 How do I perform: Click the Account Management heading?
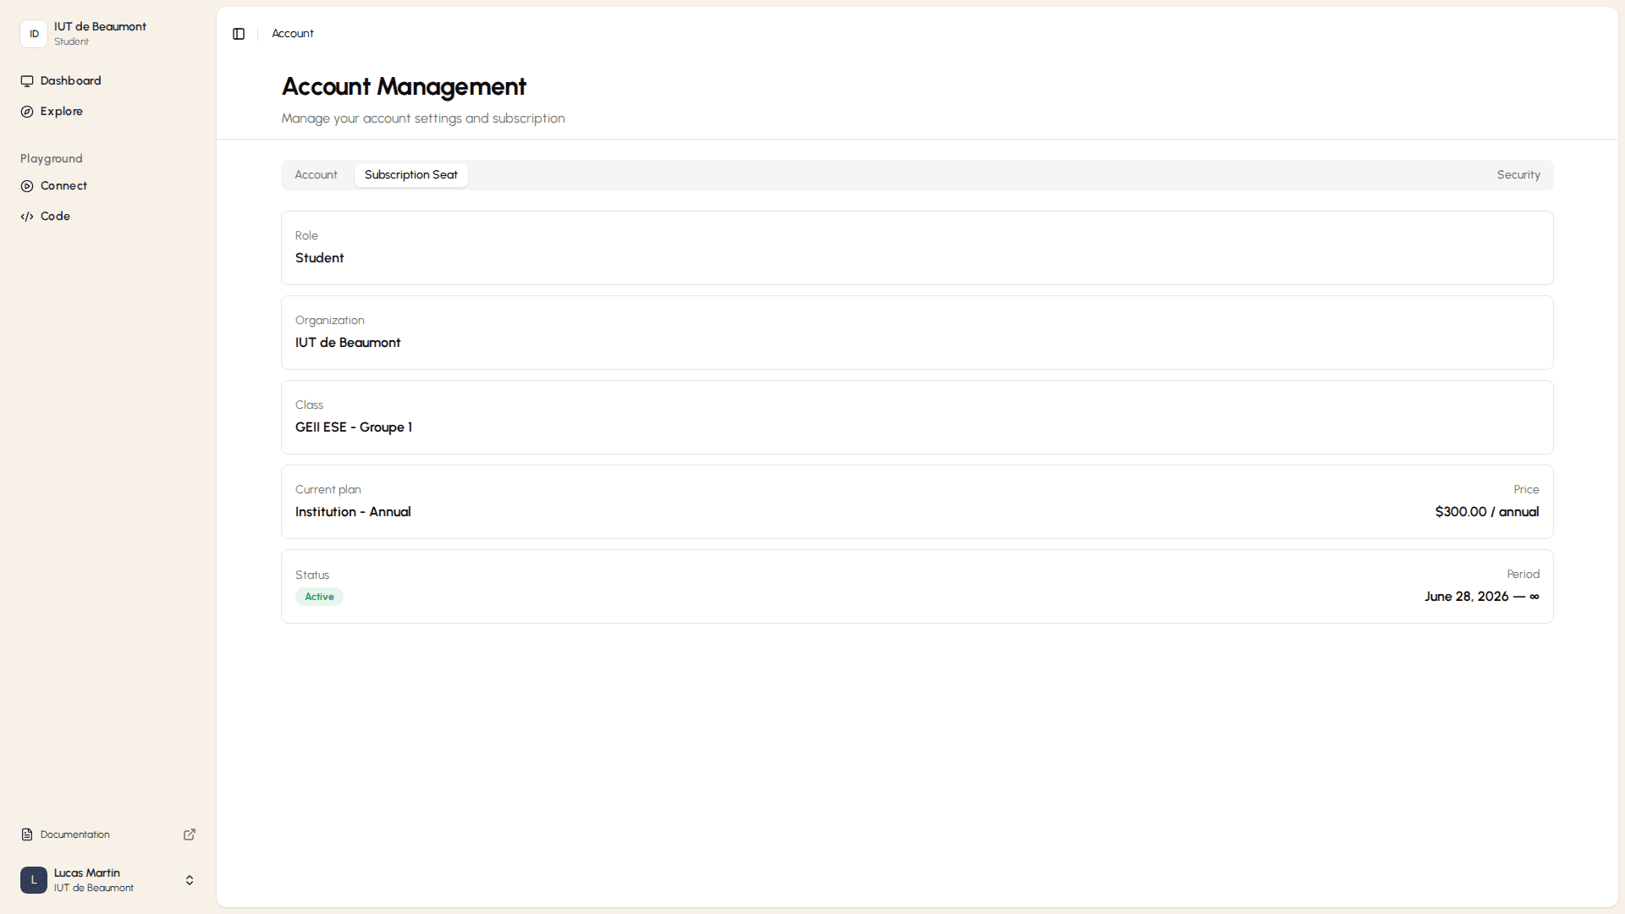pos(404,86)
